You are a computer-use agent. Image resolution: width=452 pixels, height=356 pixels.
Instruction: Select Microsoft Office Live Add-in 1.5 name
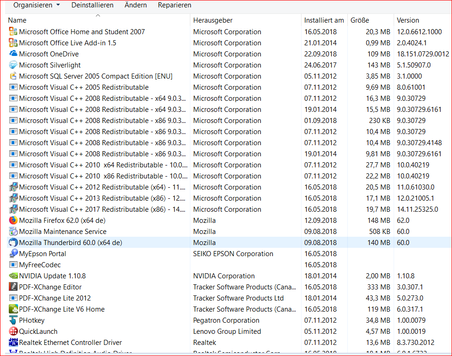[68, 43]
